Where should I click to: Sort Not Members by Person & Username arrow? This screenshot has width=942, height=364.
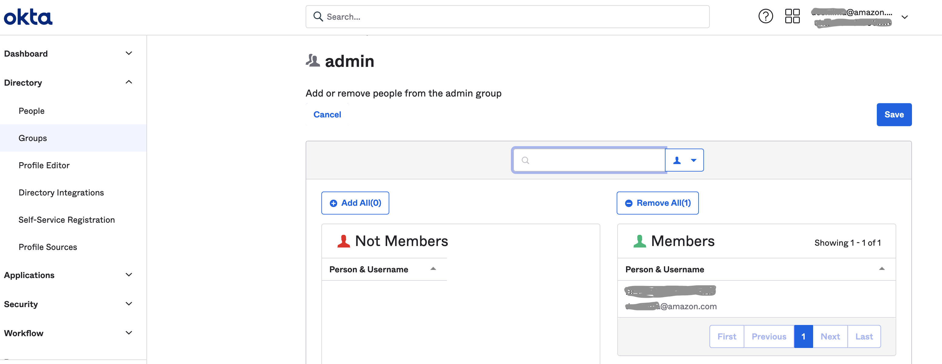(x=433, y=269)
